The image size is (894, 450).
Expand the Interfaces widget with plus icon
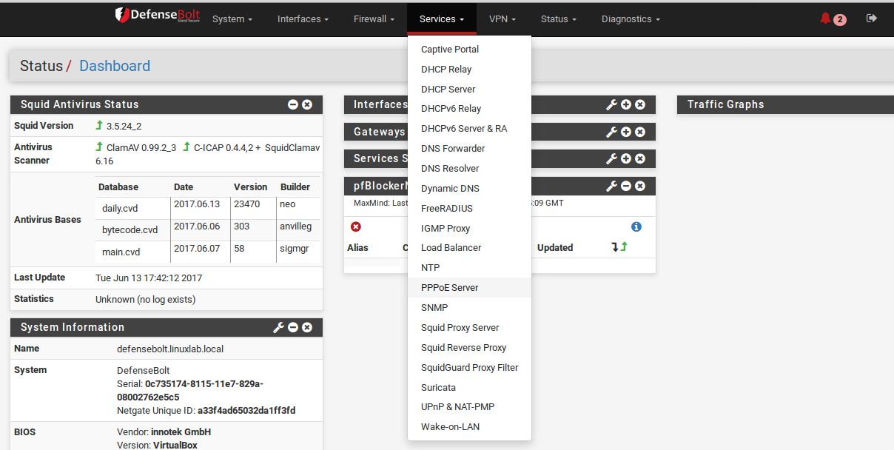tap(626, 105)
